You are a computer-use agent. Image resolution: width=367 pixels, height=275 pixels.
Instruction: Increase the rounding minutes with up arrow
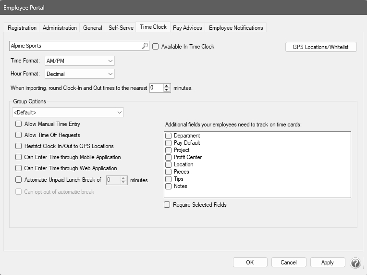(x=167, y=86)
